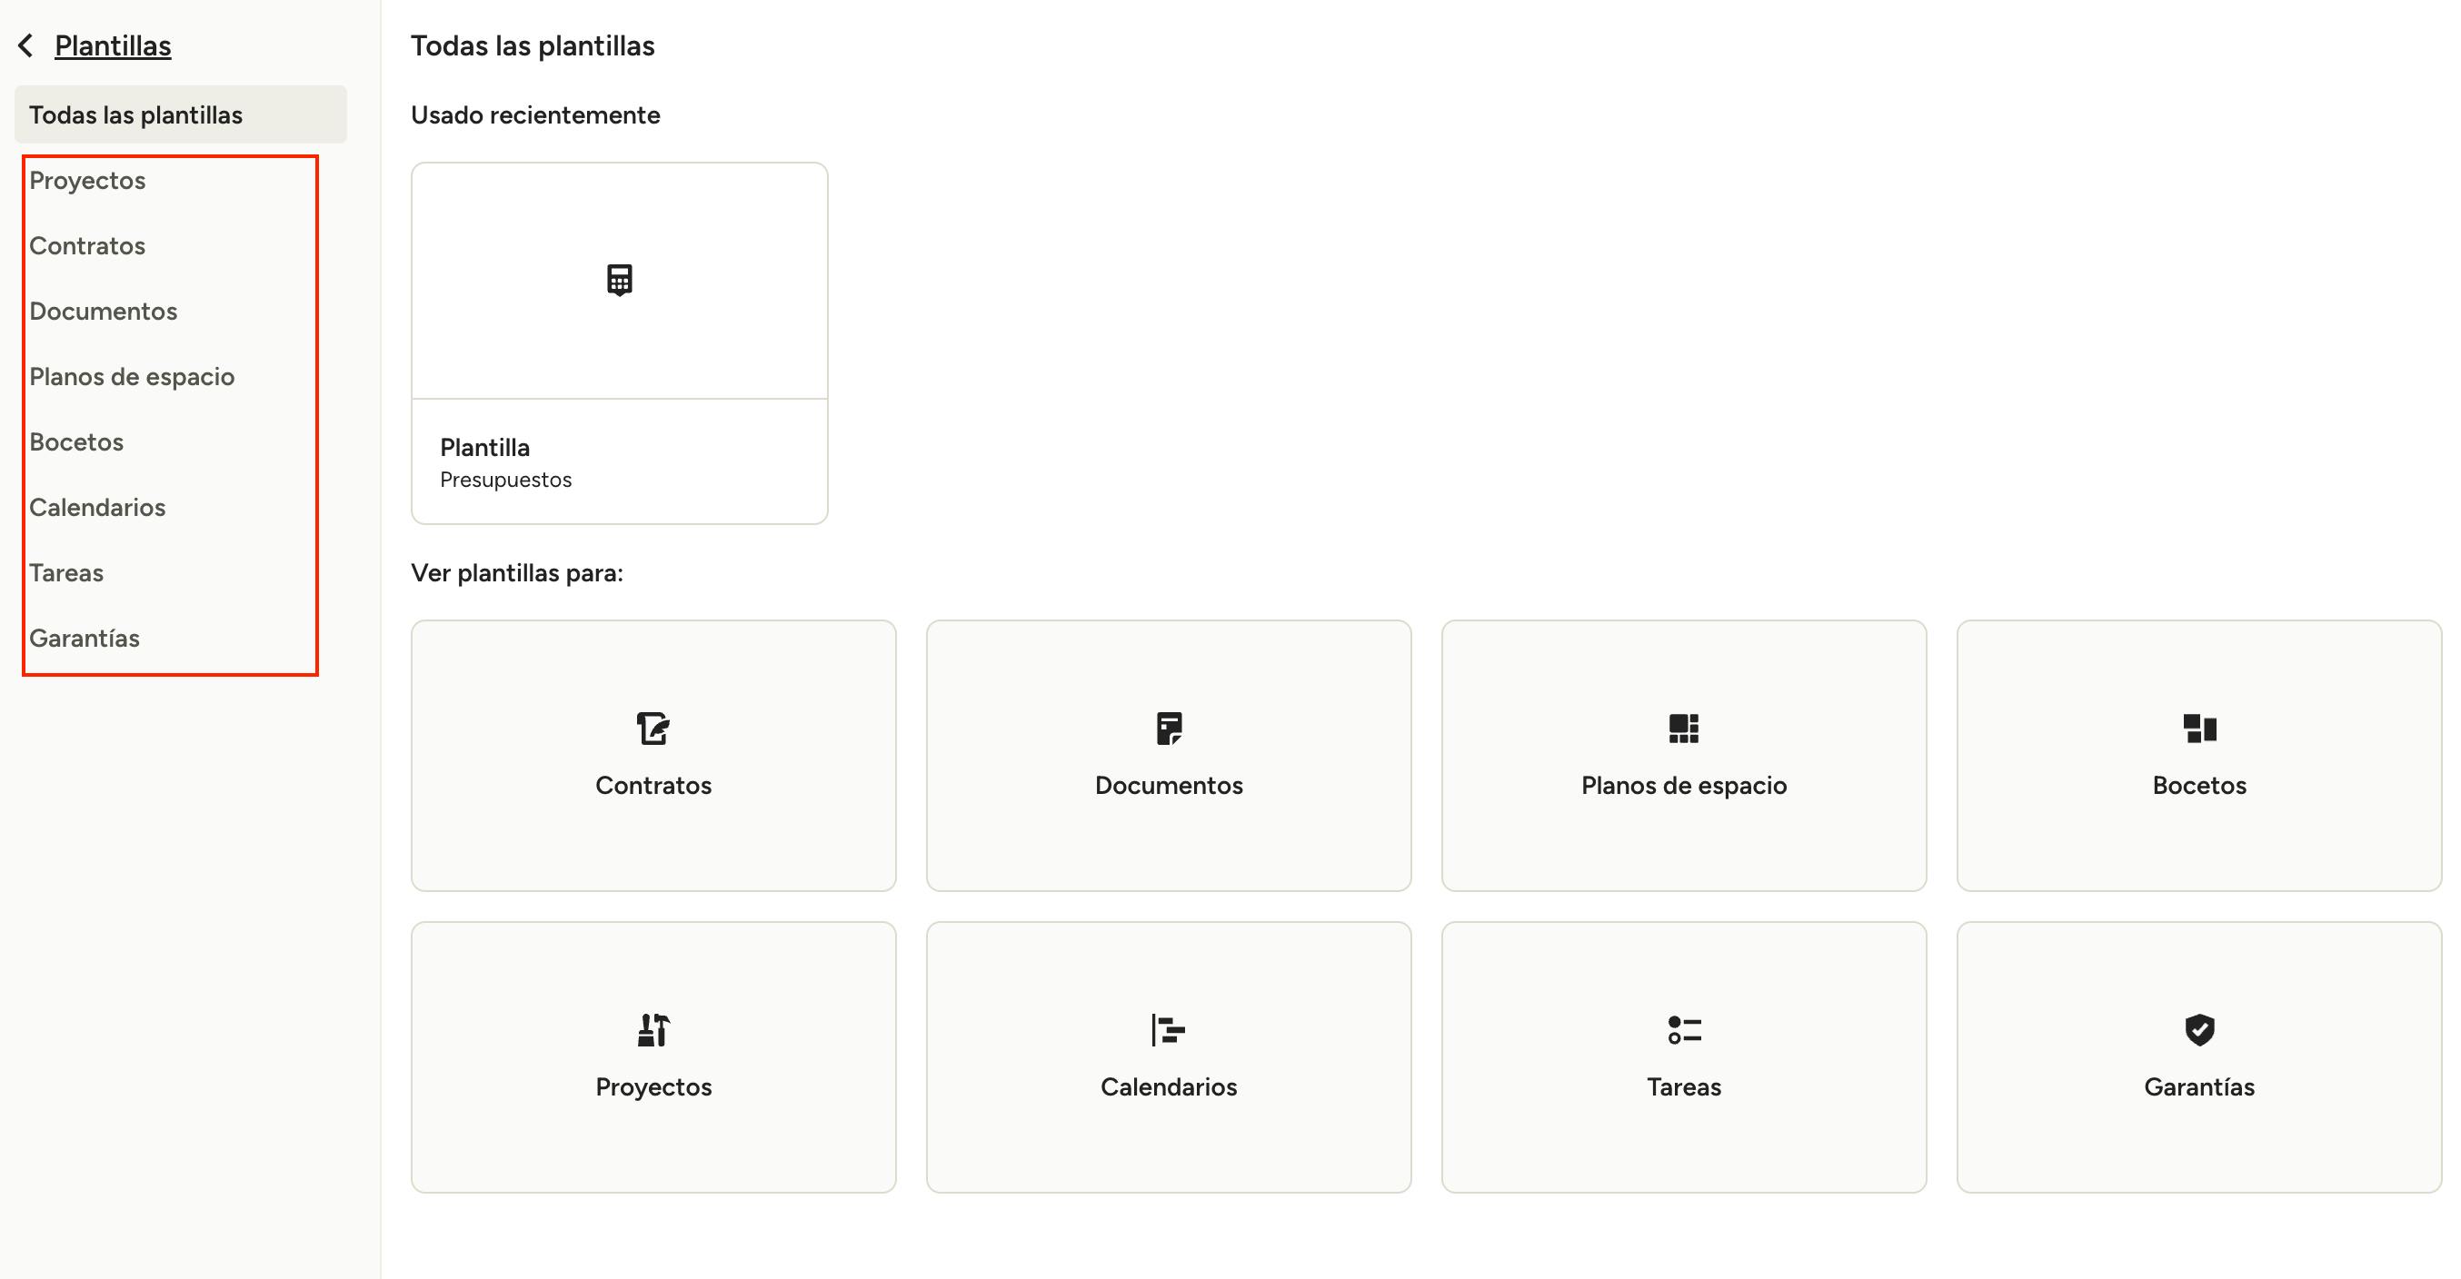Click the Proyectos hammer and brush icon

(x=653, y=1030)
